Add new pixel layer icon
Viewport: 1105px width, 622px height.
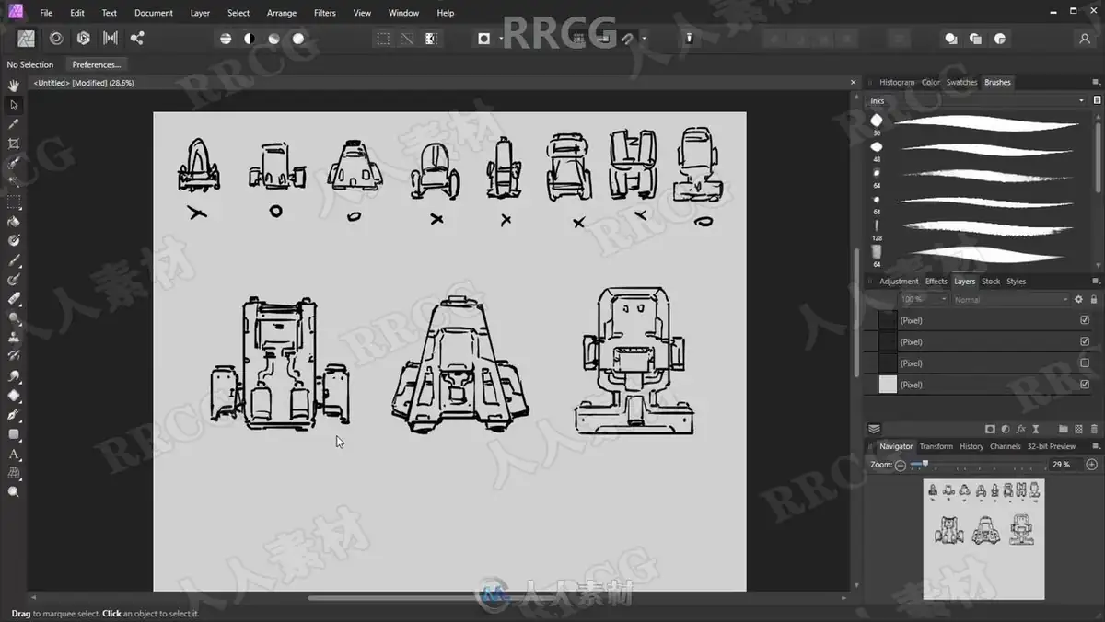1078,429
